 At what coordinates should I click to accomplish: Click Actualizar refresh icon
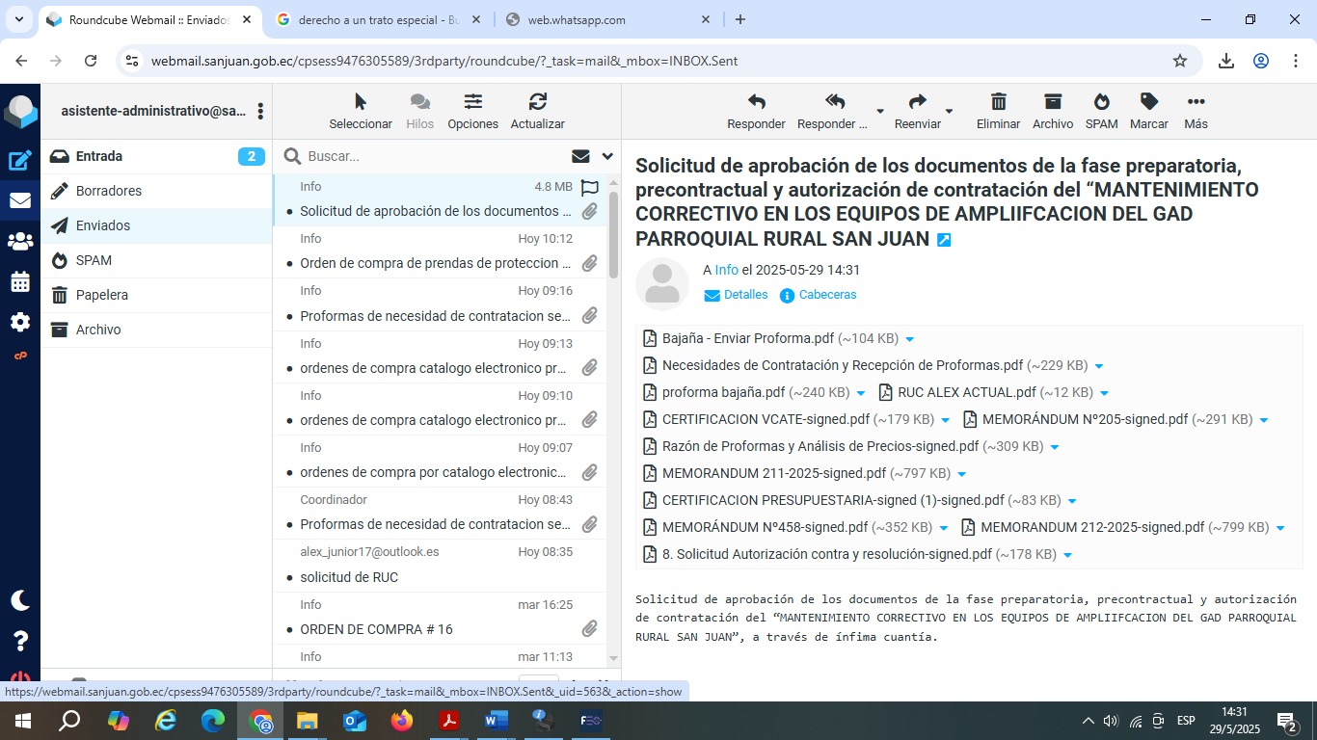point(537,102)
